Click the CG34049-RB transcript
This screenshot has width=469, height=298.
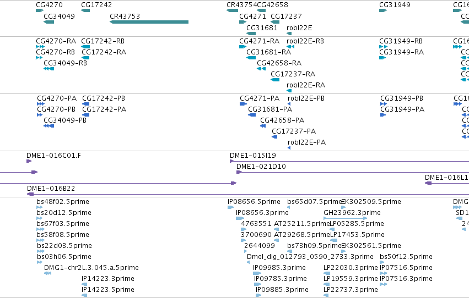tap(48, 69)
